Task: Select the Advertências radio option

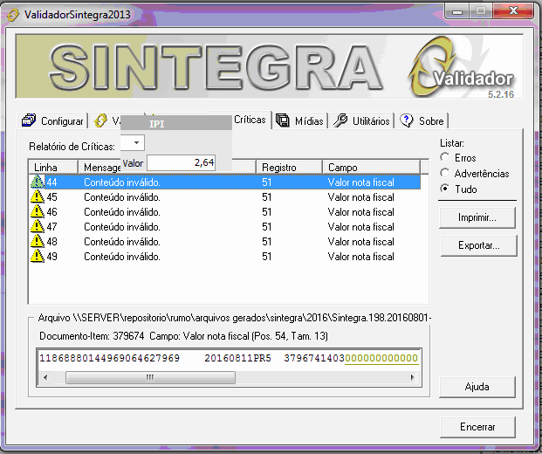Action: [445, 173]
